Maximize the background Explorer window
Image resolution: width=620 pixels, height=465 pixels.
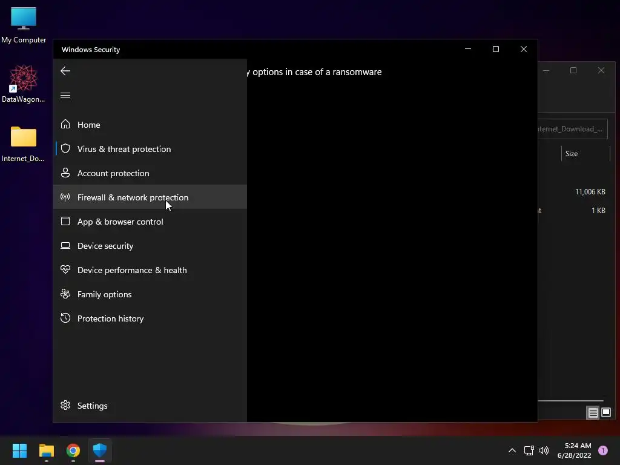(x=573, y=70)
